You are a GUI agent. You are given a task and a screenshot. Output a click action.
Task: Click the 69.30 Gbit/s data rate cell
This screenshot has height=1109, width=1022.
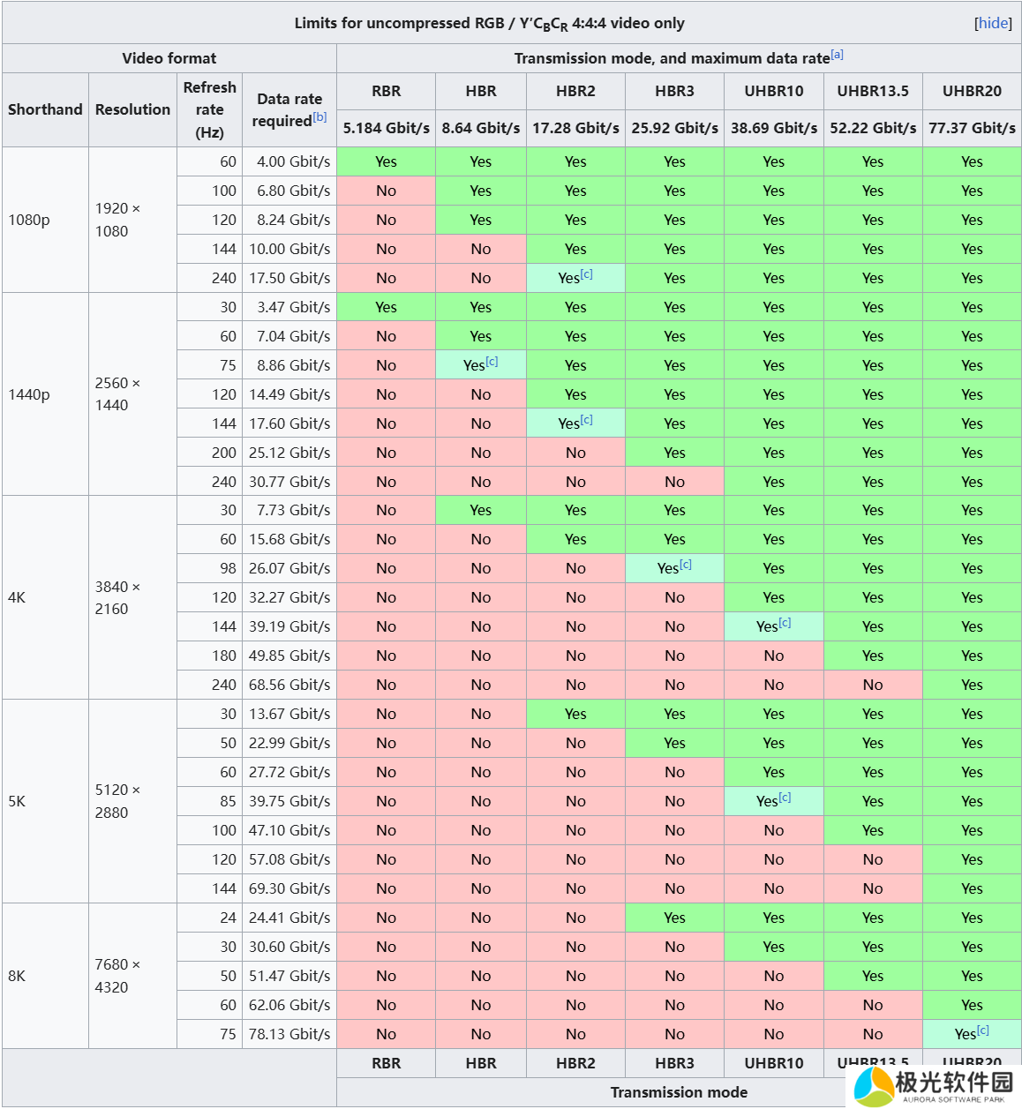pos(289,888)
